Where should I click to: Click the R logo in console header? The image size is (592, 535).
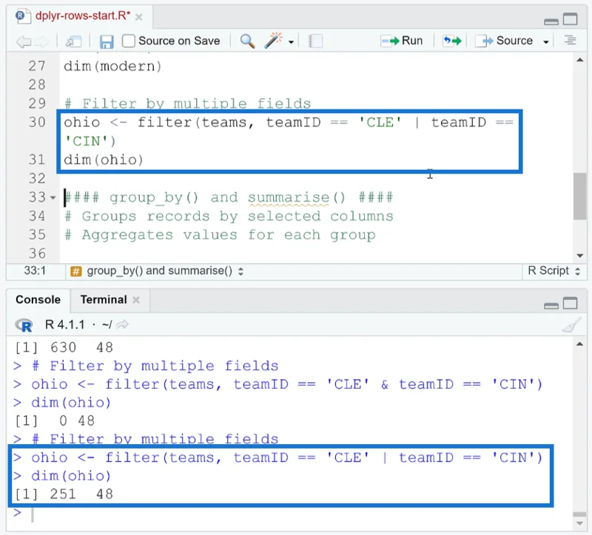[24, 324]
